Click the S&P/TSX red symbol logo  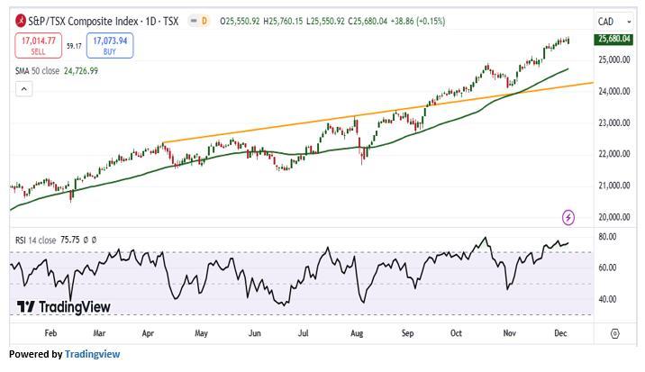[x=21, y=20]
